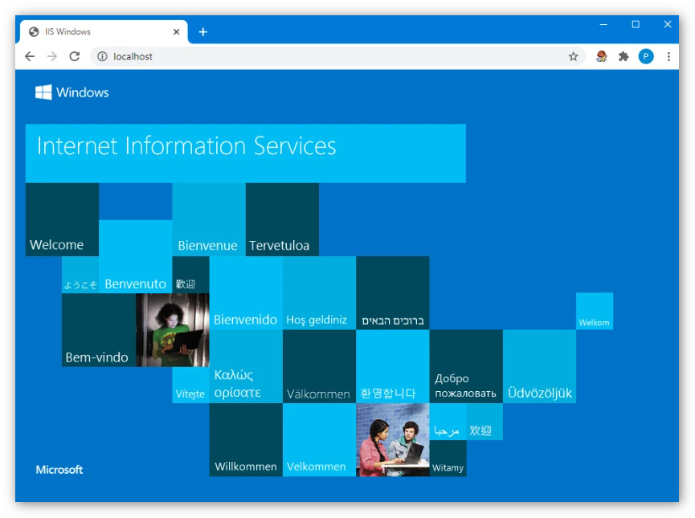Image resolution: width=695 pixels, height=518 pixels.
Task: Click the Internet Information Services banner
Action: coord(246,153)
